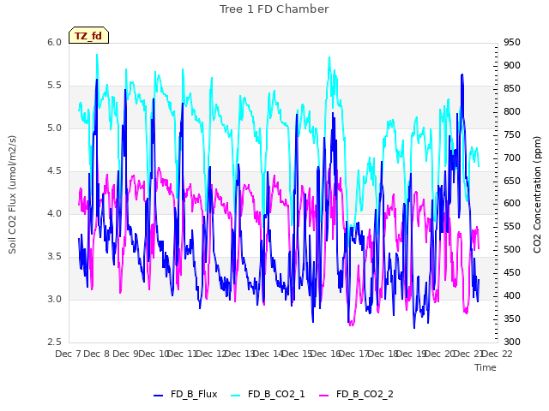This screenshot has height=411, width=549.
Task: Click the 750 right axis tick label
Action: click(x=512, y=134)
